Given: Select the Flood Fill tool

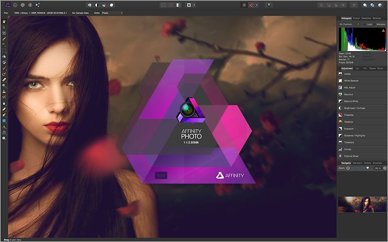Looking at the screenshot, I should 4,56.
